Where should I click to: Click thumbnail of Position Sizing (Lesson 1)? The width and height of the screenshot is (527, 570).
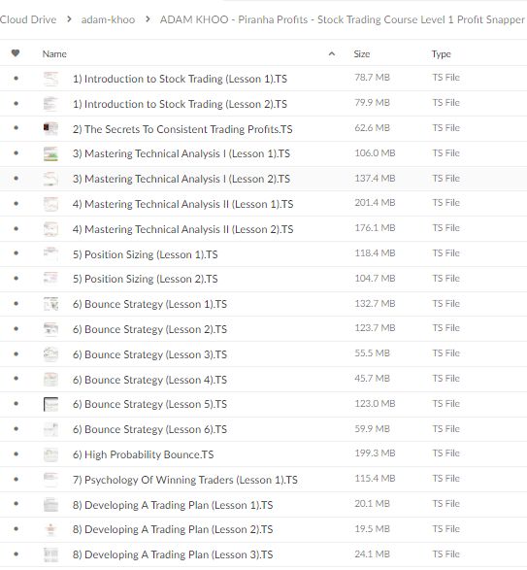click(50, 254)
